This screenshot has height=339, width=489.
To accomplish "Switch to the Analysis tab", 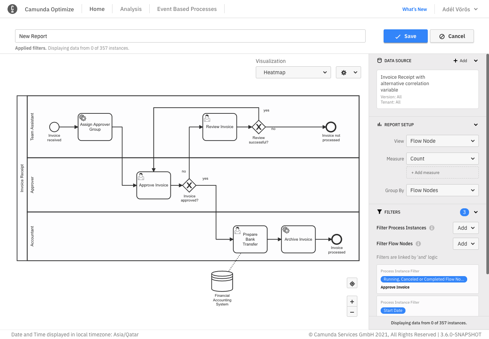I will tap(131, 9).
